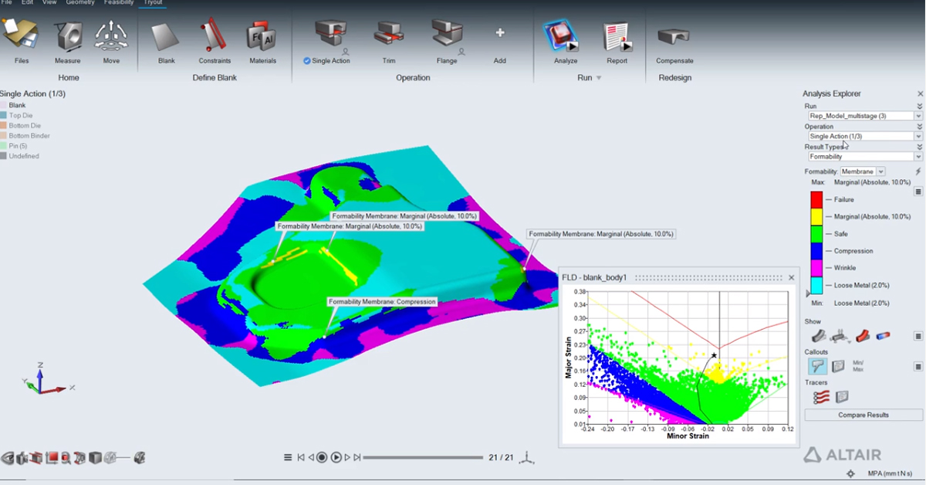The image size is (926, 485).
Task: Switch to the Geometry tab
Action: [80, 3]
